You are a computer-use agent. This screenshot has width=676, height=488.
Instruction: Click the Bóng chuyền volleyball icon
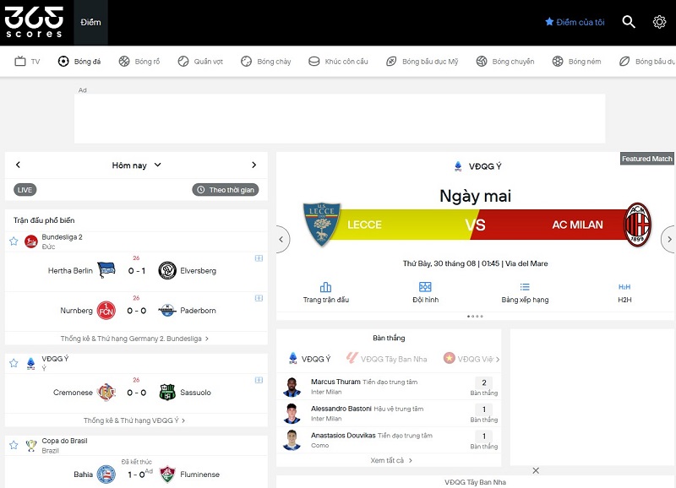tap(482, 61)
